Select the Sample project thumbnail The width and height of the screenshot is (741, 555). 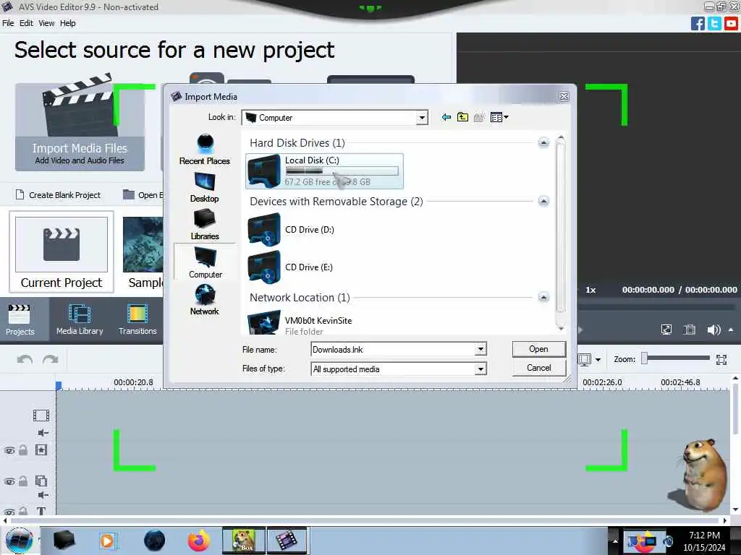point(143,252)
